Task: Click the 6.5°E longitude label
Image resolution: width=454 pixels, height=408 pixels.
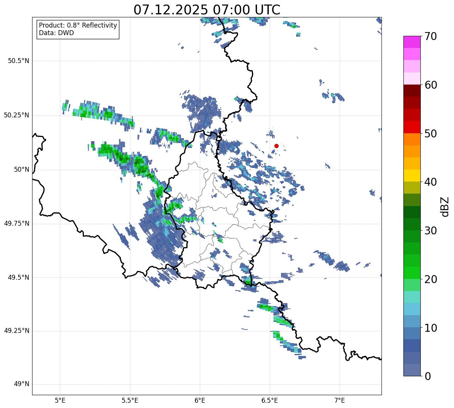Action: tap(270, 400)
